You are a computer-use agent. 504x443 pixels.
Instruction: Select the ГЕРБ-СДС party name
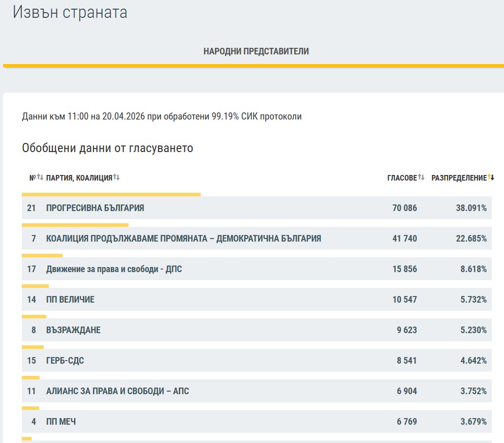coord(65,361)
